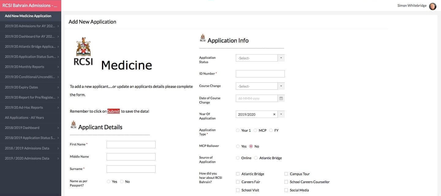The image size is (441, 196).
Task: Open 2018/2019 Dashboard menu item
Action: coord(31,128)
